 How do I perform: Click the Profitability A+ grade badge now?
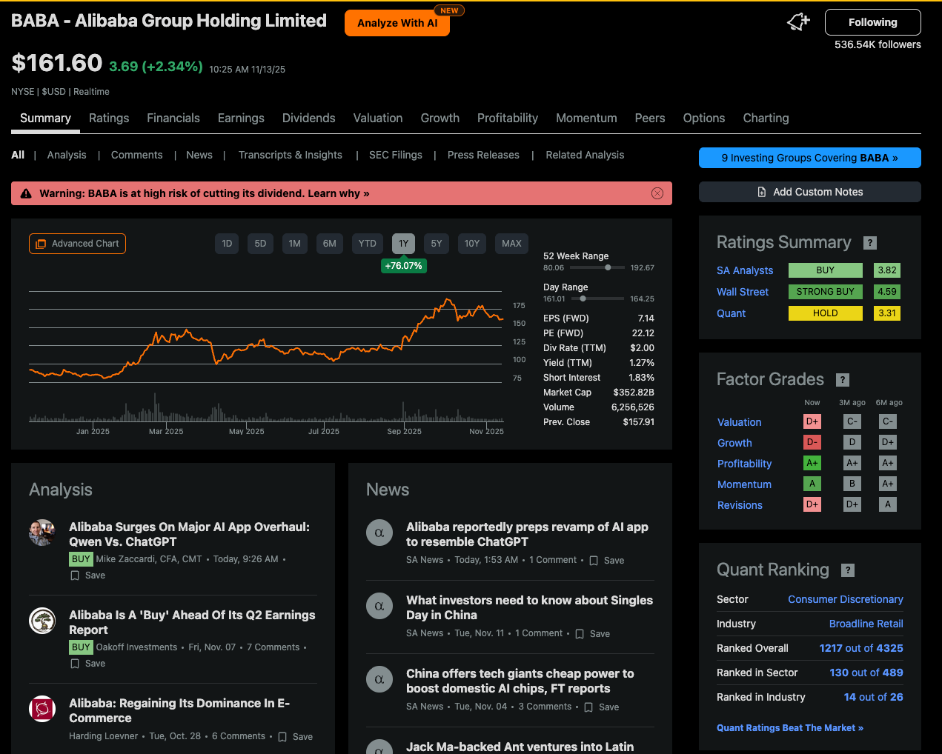pos(812,463)
